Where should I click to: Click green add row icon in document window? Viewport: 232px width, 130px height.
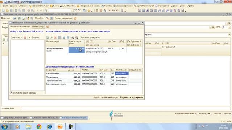click(4, 39)
